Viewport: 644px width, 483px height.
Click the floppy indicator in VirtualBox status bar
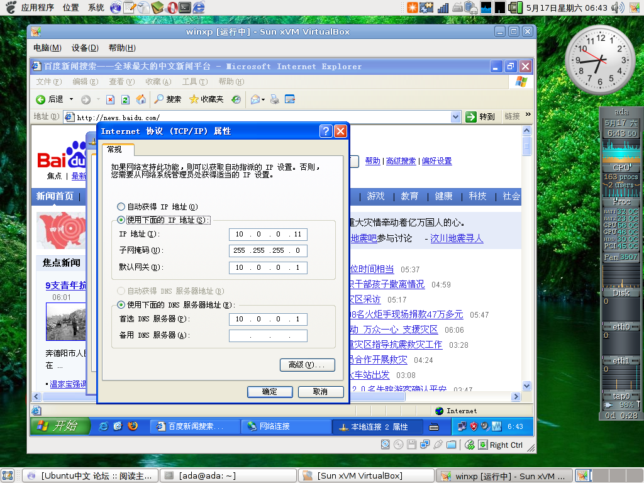[411, 445]
